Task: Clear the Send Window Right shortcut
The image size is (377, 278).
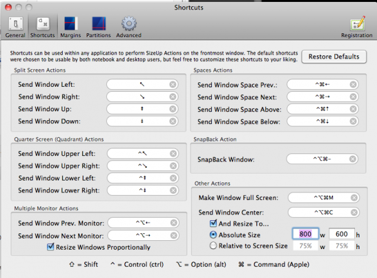Action: click(x=173, y=97)
